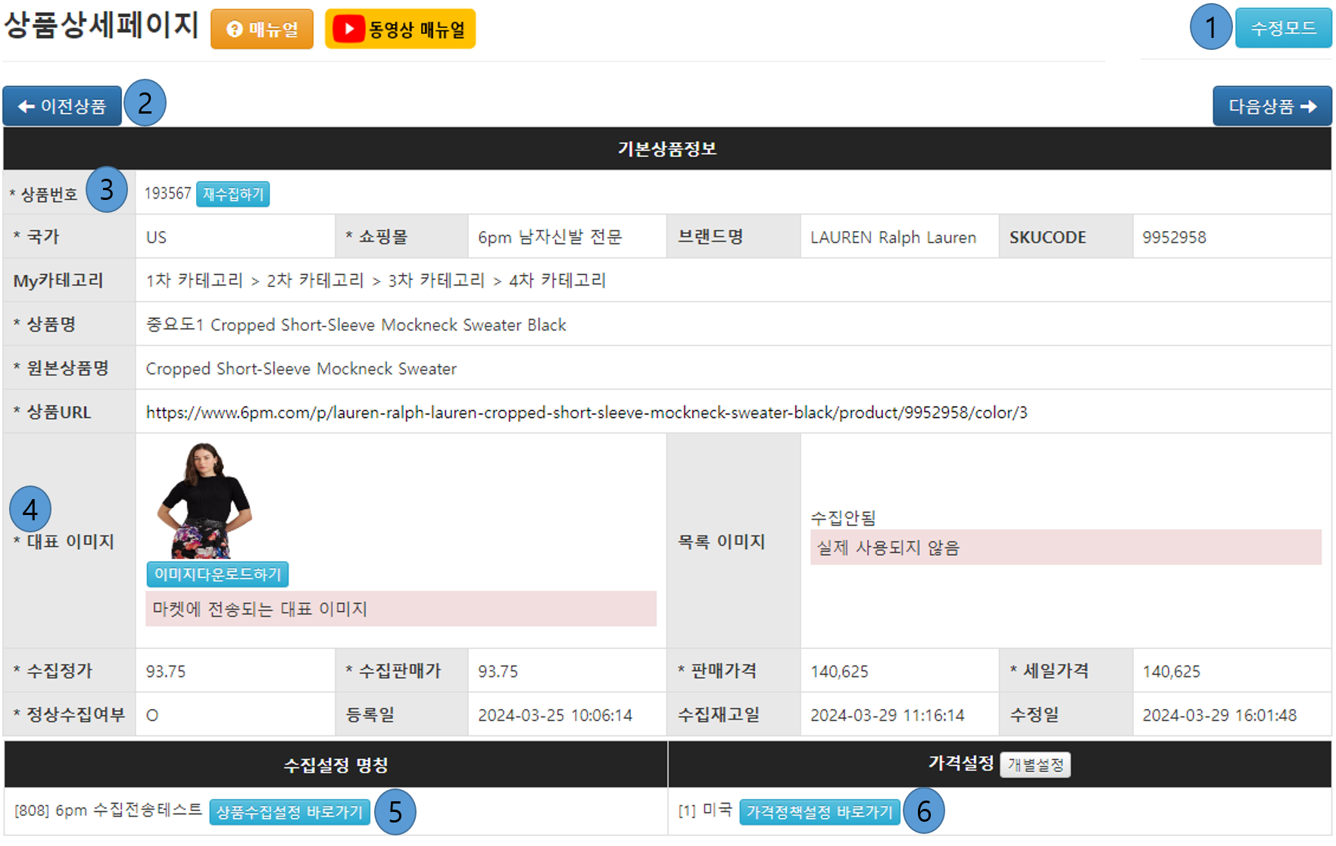
Task: Open 가격정책설정 바로가기
Action: (819, 812)
